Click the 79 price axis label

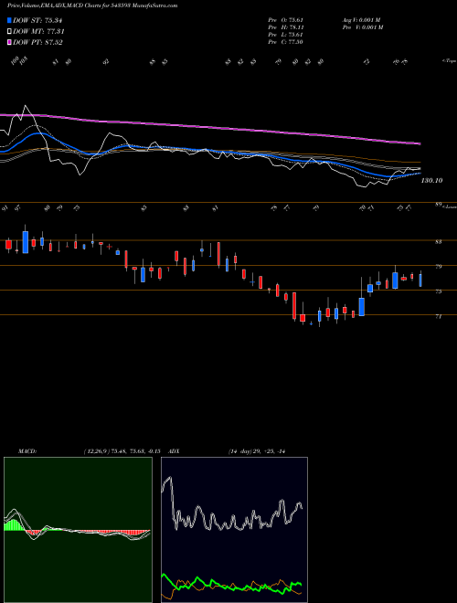pos(438,267)
